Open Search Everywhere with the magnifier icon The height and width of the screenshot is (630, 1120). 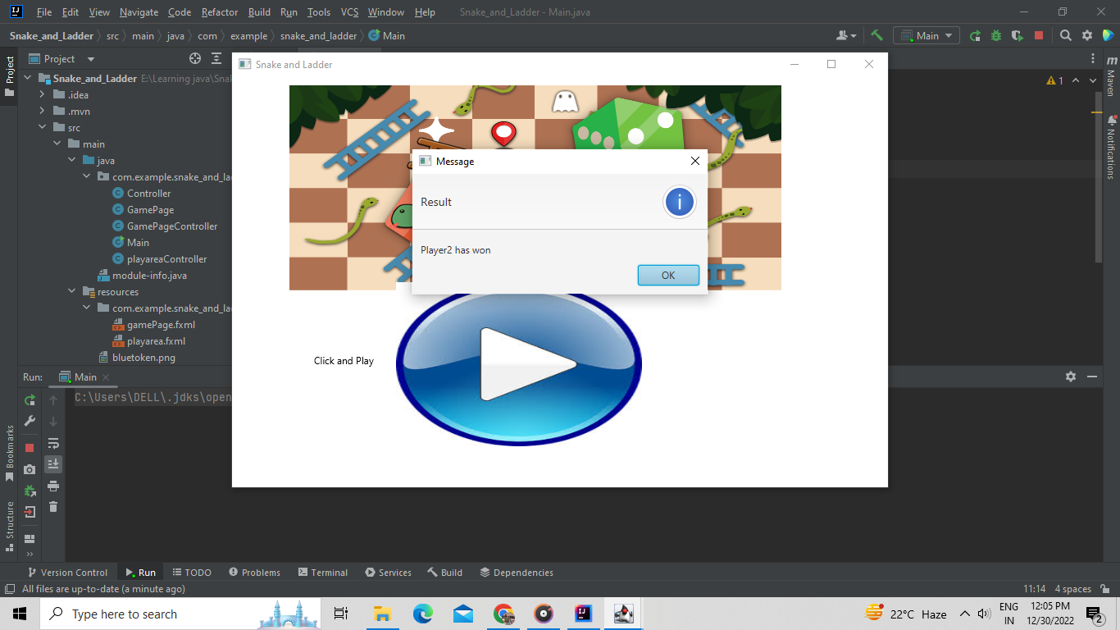tap(1065, 35)
